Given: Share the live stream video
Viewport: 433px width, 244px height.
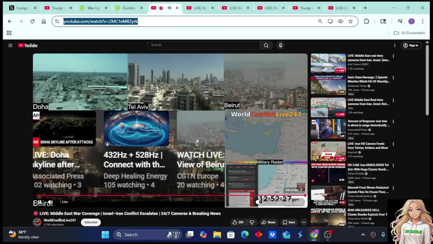Looking at the screenshot, I should pyautogui.click(x=268, y=222).
